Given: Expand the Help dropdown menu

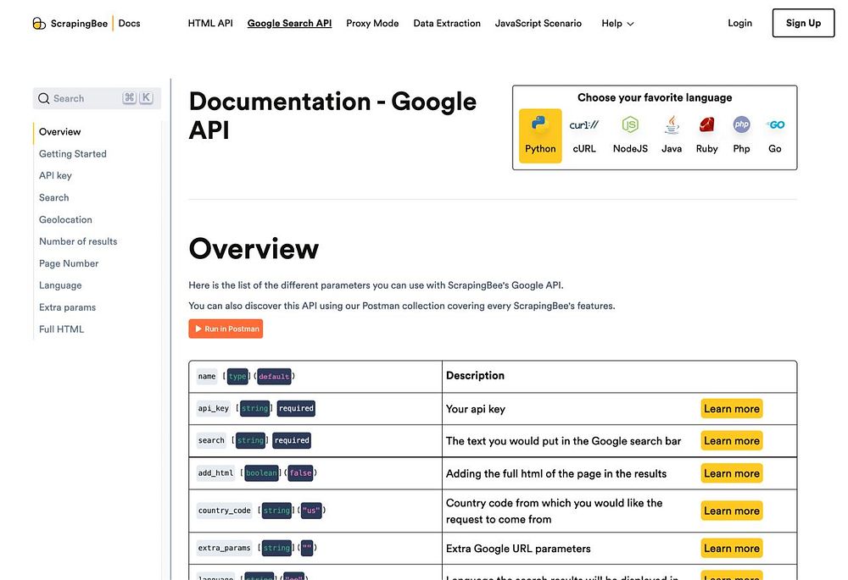Looking at the screenshot, I should pyautogui.click(x=617, y=23).
